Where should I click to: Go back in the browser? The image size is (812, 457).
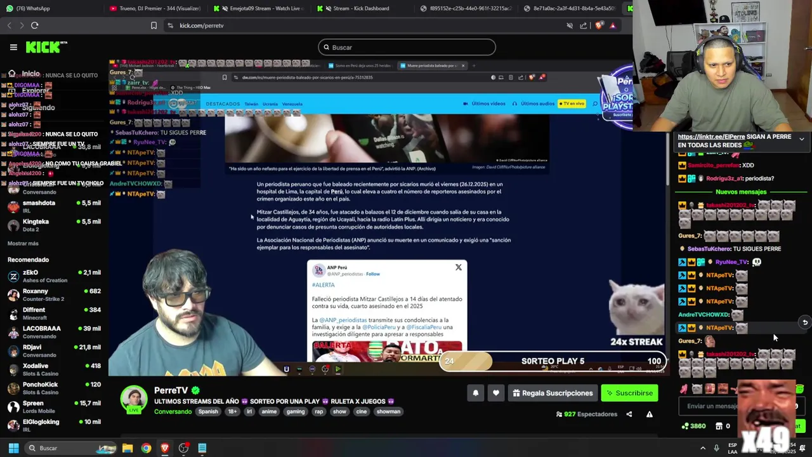coord(9,25)
